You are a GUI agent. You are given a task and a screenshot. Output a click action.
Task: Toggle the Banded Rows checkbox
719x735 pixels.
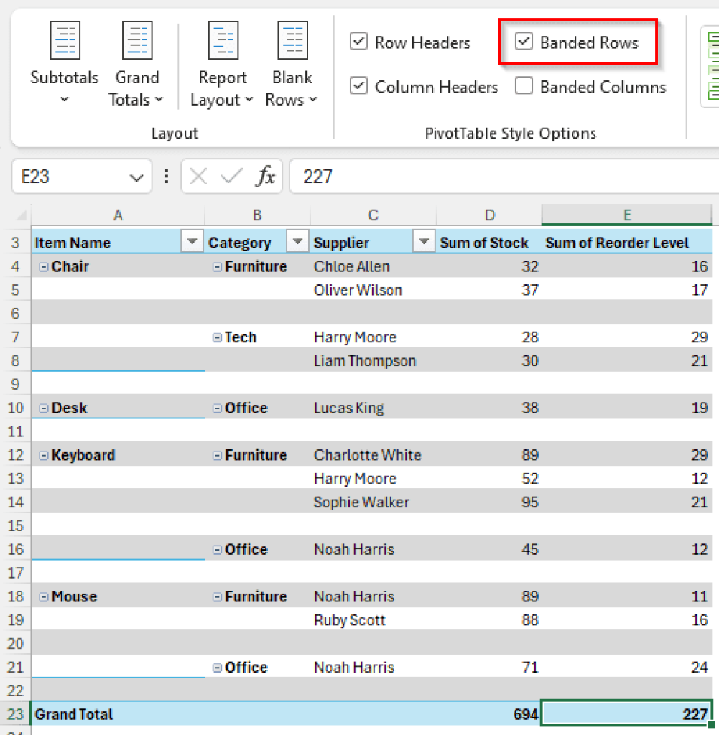[x=524, y=42]
